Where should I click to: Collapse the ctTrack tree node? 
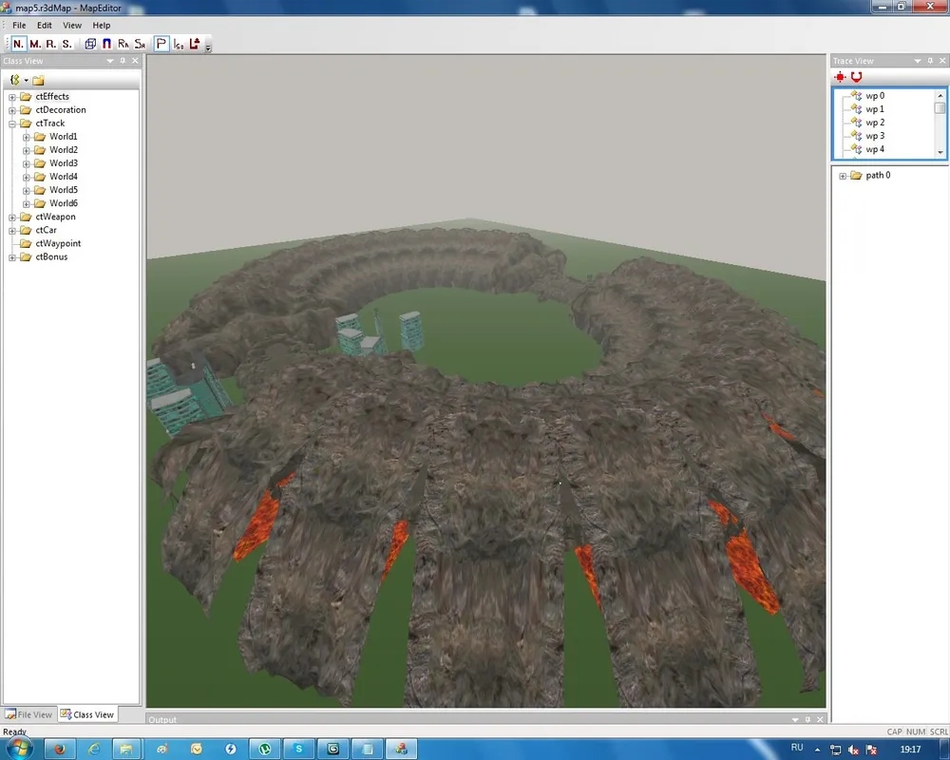point(12,123)
